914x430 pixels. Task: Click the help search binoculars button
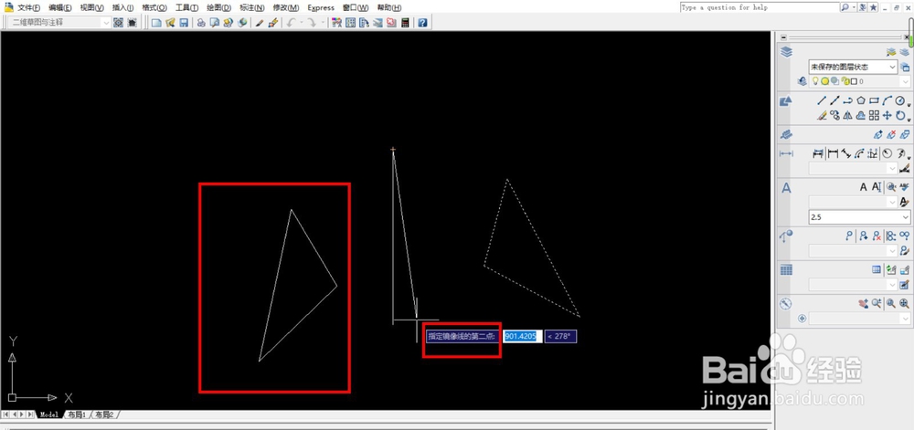(x=845, y=7)
